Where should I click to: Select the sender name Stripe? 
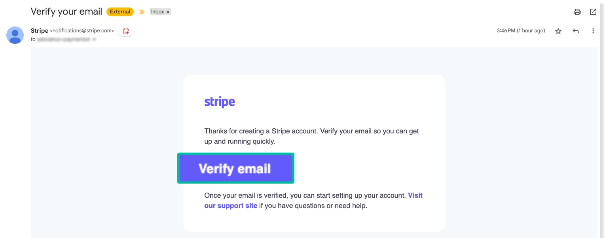pyautogui.click(x=40, y=31)
